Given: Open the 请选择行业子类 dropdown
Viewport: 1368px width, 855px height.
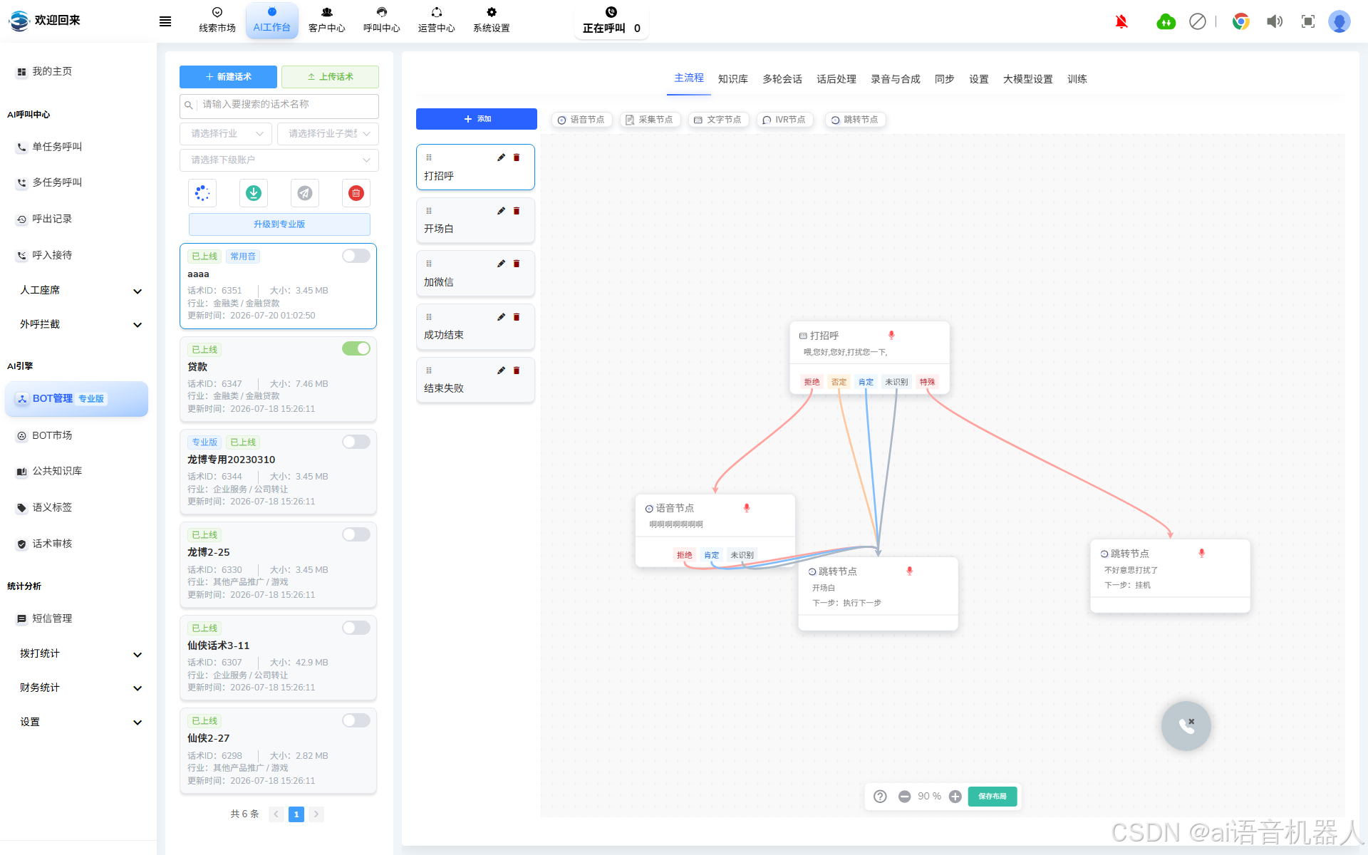Looking at the screenshot, I should [x=328, y=134].
